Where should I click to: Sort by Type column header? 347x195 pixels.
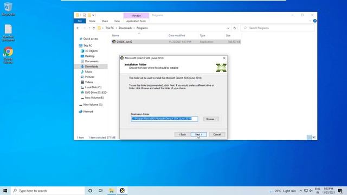coord(202,35)
